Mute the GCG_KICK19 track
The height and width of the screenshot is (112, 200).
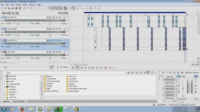pos(65,17)
